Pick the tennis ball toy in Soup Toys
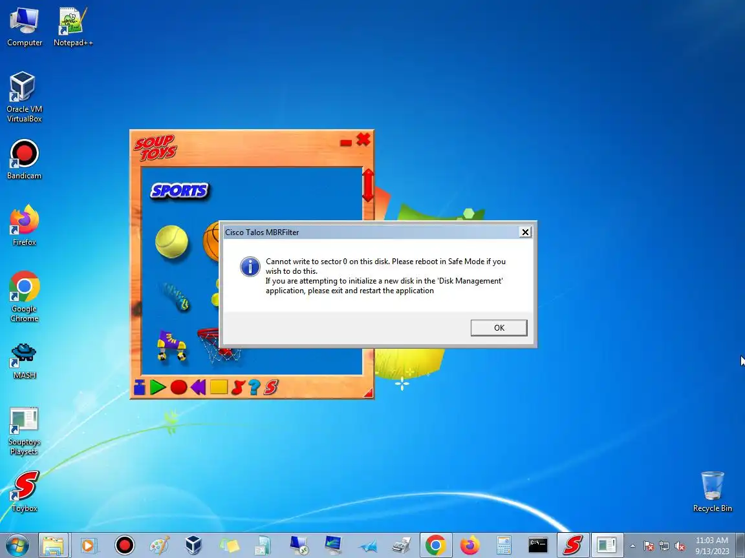The image size is (745, 558). click(x=171, y=242)
